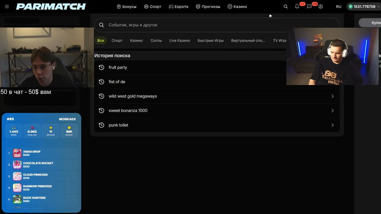
Task: Go to the Спорт section in header
Action: (153, 7)
